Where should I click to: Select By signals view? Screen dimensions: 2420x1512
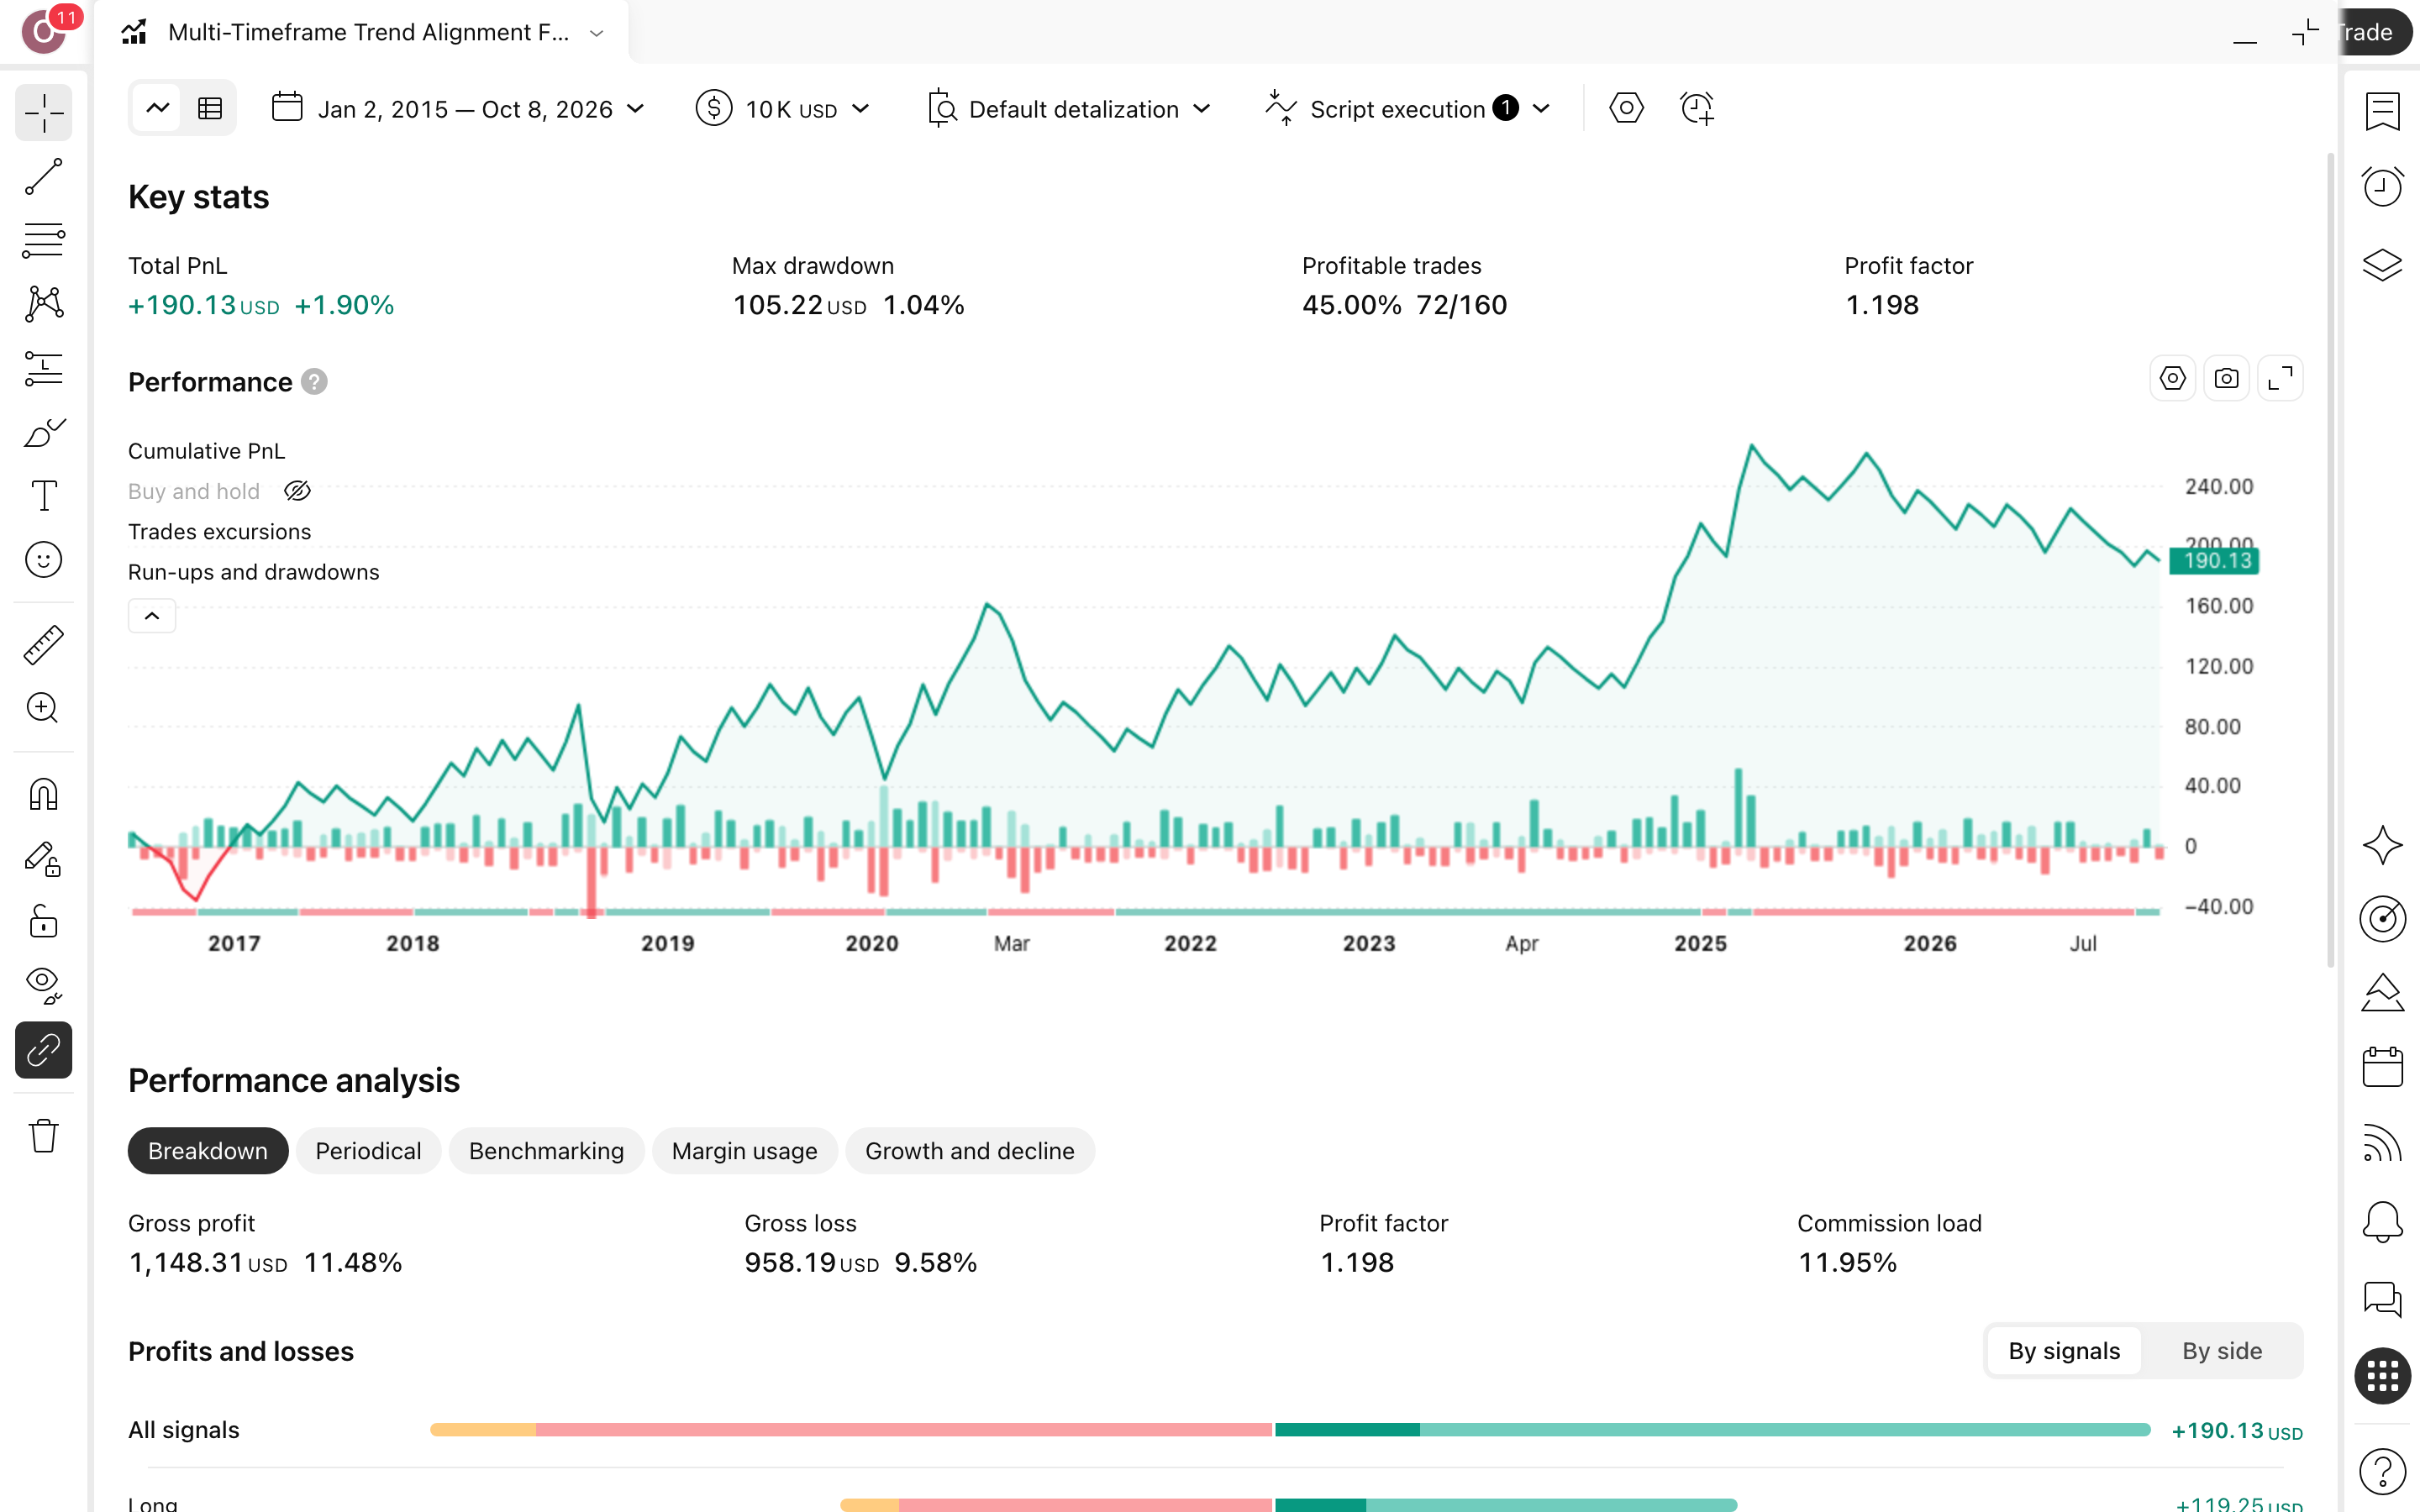[x=2064, y=1351]
